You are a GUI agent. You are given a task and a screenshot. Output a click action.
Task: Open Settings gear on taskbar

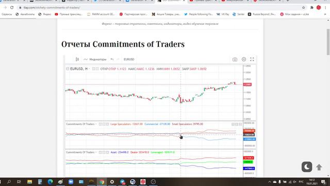coord(112,182)
